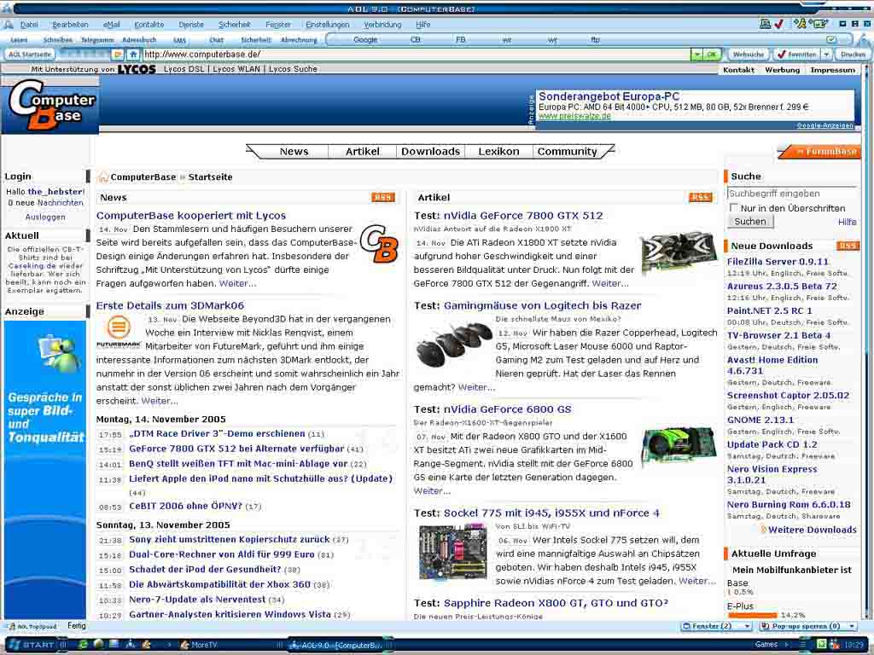The image size is (874, 655).
Task: Click the orange CB logo in the Lycos news item
Action: 379,243
